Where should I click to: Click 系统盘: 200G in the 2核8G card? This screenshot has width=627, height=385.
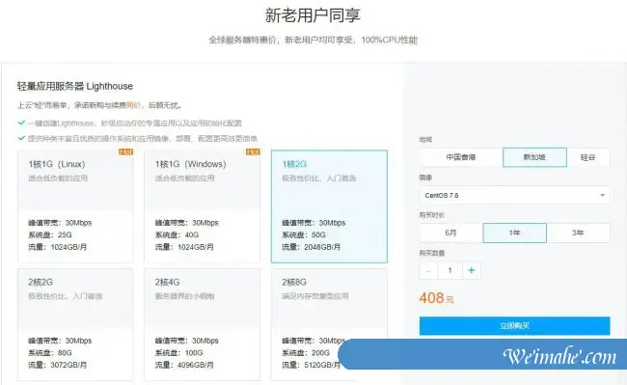click(x=306, y=352)
